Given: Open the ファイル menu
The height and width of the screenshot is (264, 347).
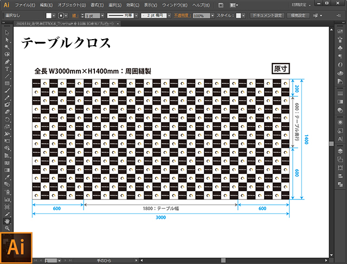Looking at the screenshot, I should [25, 5].
